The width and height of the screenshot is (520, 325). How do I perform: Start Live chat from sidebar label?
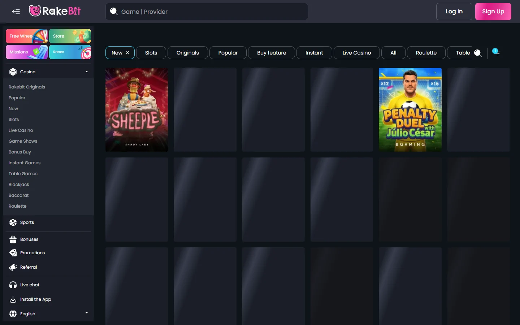tap(30, 285)
